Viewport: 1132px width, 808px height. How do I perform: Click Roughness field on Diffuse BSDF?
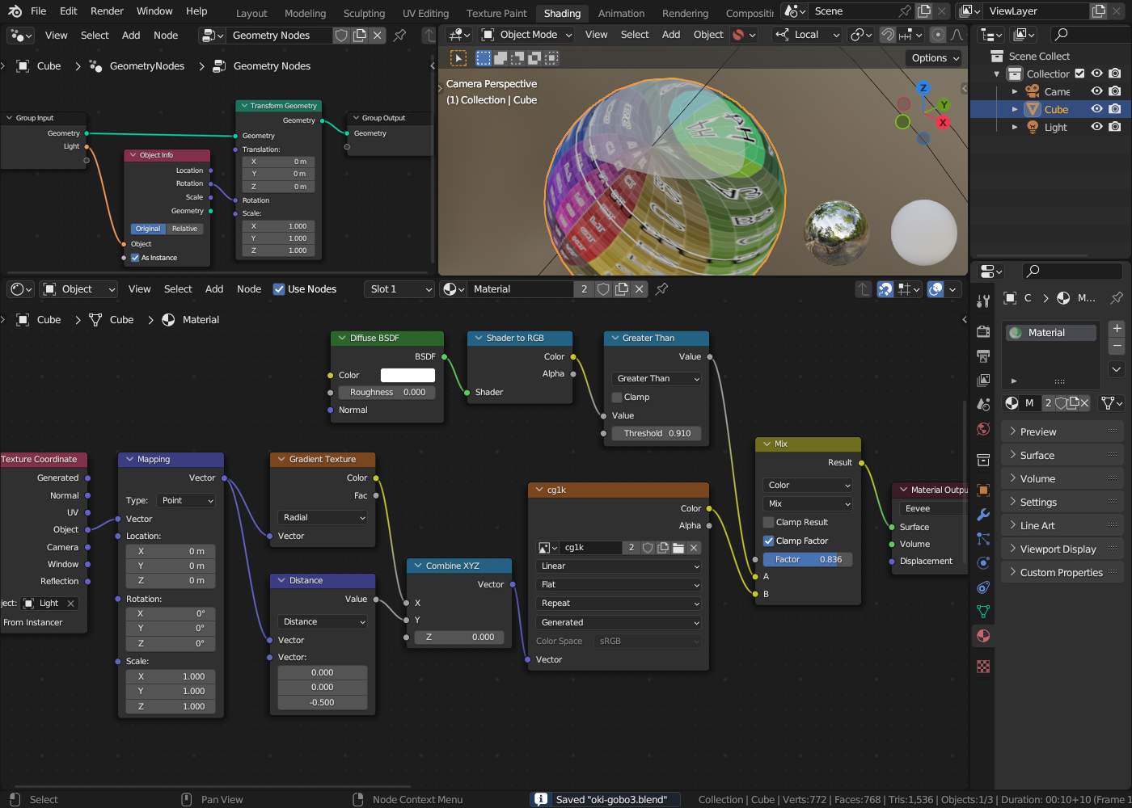386,393
